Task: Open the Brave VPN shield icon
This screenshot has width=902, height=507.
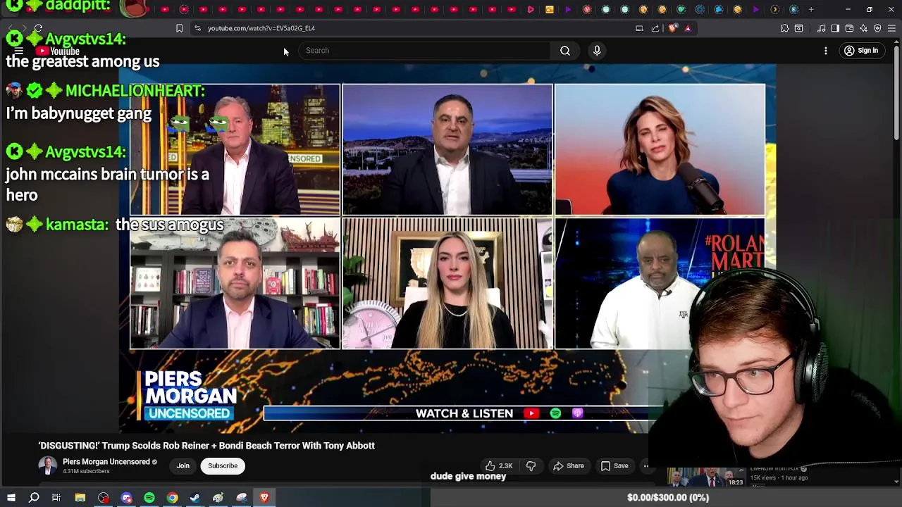Action: 877,28
